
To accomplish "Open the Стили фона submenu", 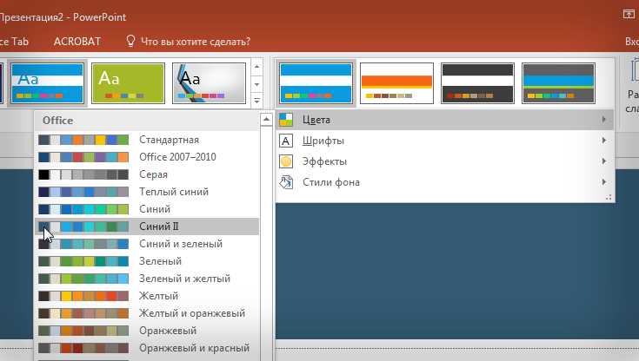I will coord(444,182).
